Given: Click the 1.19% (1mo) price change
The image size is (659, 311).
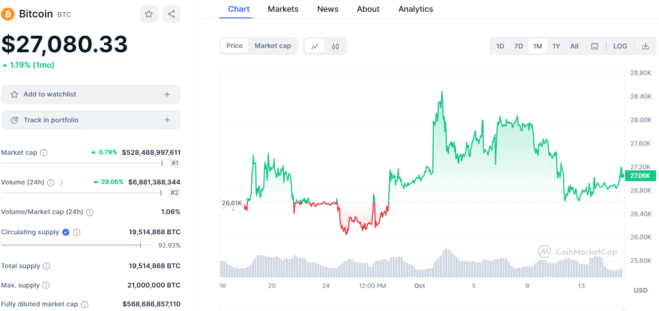Looking at the screenshot, I should coord(28,65).
